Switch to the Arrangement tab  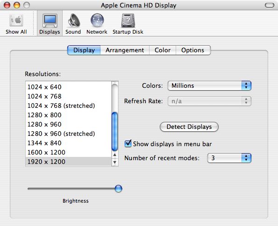[125, 50]
